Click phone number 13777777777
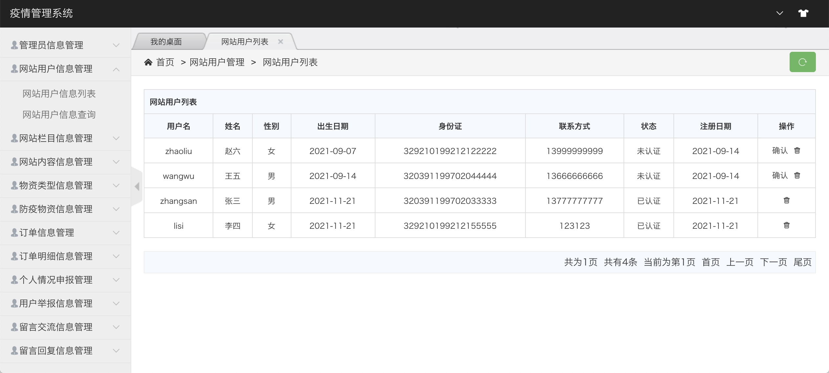The width and height of the screenshot is (829, 373). [575, 201]
